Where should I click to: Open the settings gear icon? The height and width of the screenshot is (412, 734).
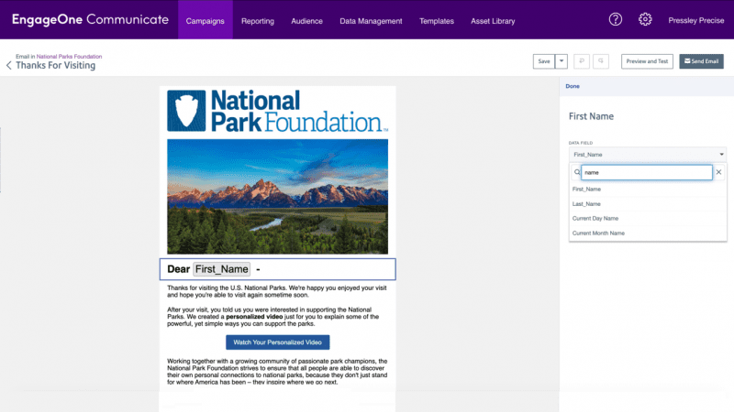tap(645, 19)
